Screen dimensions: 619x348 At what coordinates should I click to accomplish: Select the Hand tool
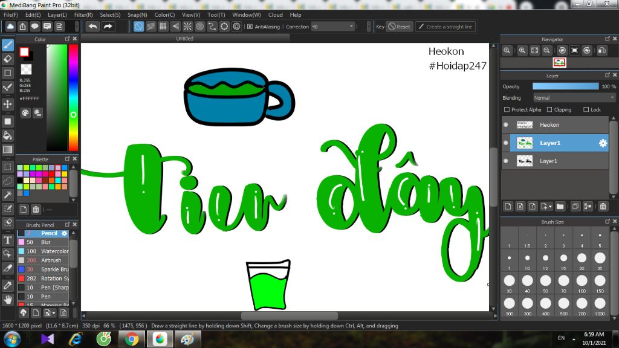(x=7, y=300)
